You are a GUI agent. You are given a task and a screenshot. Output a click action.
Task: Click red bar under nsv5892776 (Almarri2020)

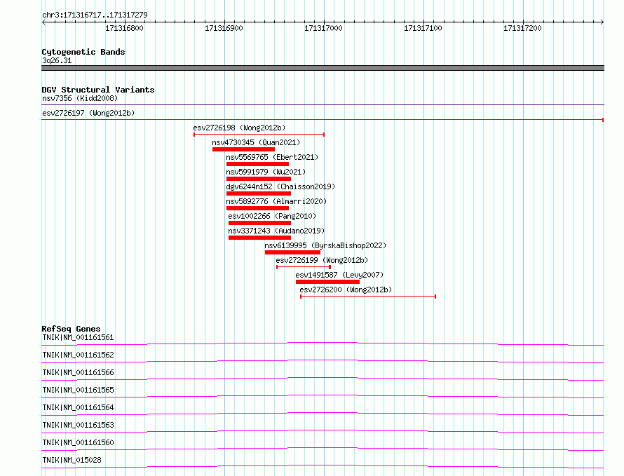pyautogui.click(x=257, y=208)
